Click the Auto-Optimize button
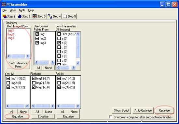The image size is (179, 124). [143, 110]
